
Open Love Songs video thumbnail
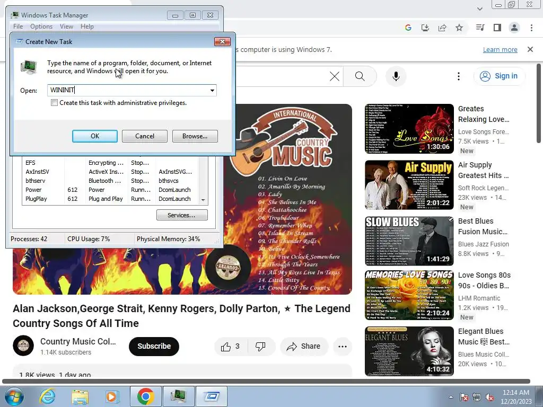tap(409, 129)
